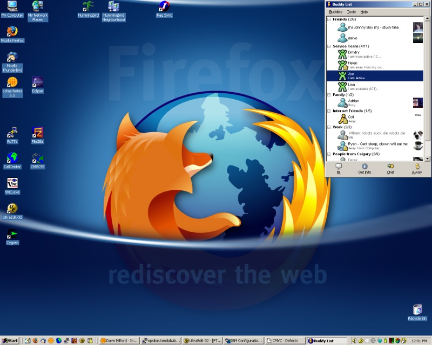The height and width of the screenshot is (345, 432).
Task: Select the PuTTY desktop shortcut
Action: click(x=12, y=133)
